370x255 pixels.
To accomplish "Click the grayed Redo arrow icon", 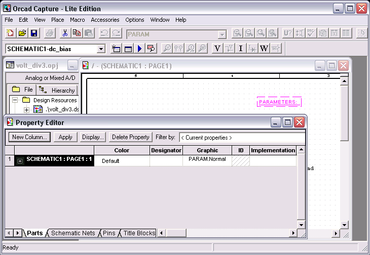I will point(116,33).
